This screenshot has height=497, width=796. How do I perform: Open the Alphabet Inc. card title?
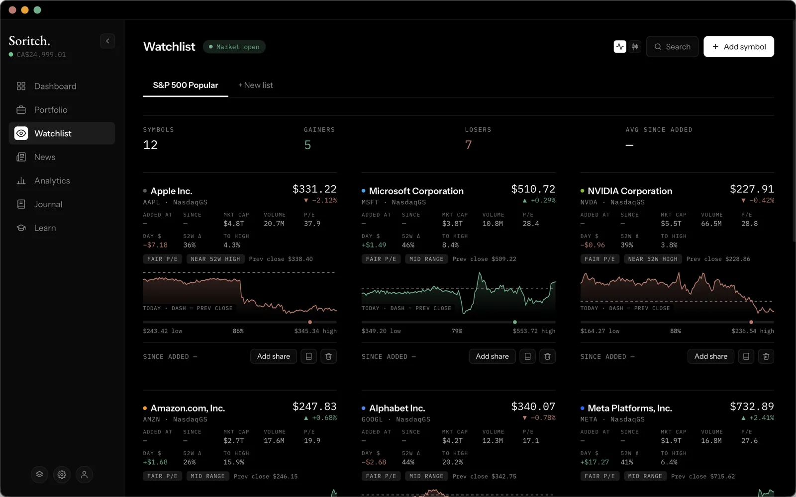[x=397, y=408]
